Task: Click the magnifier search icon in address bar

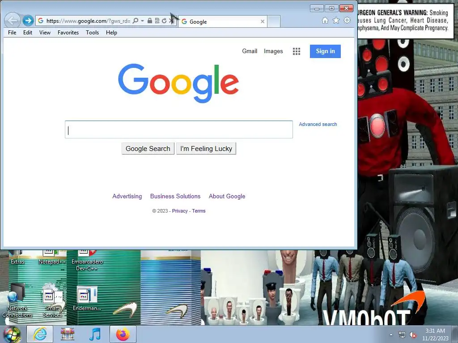Action: pyautogui.click(x=135, y=21)
